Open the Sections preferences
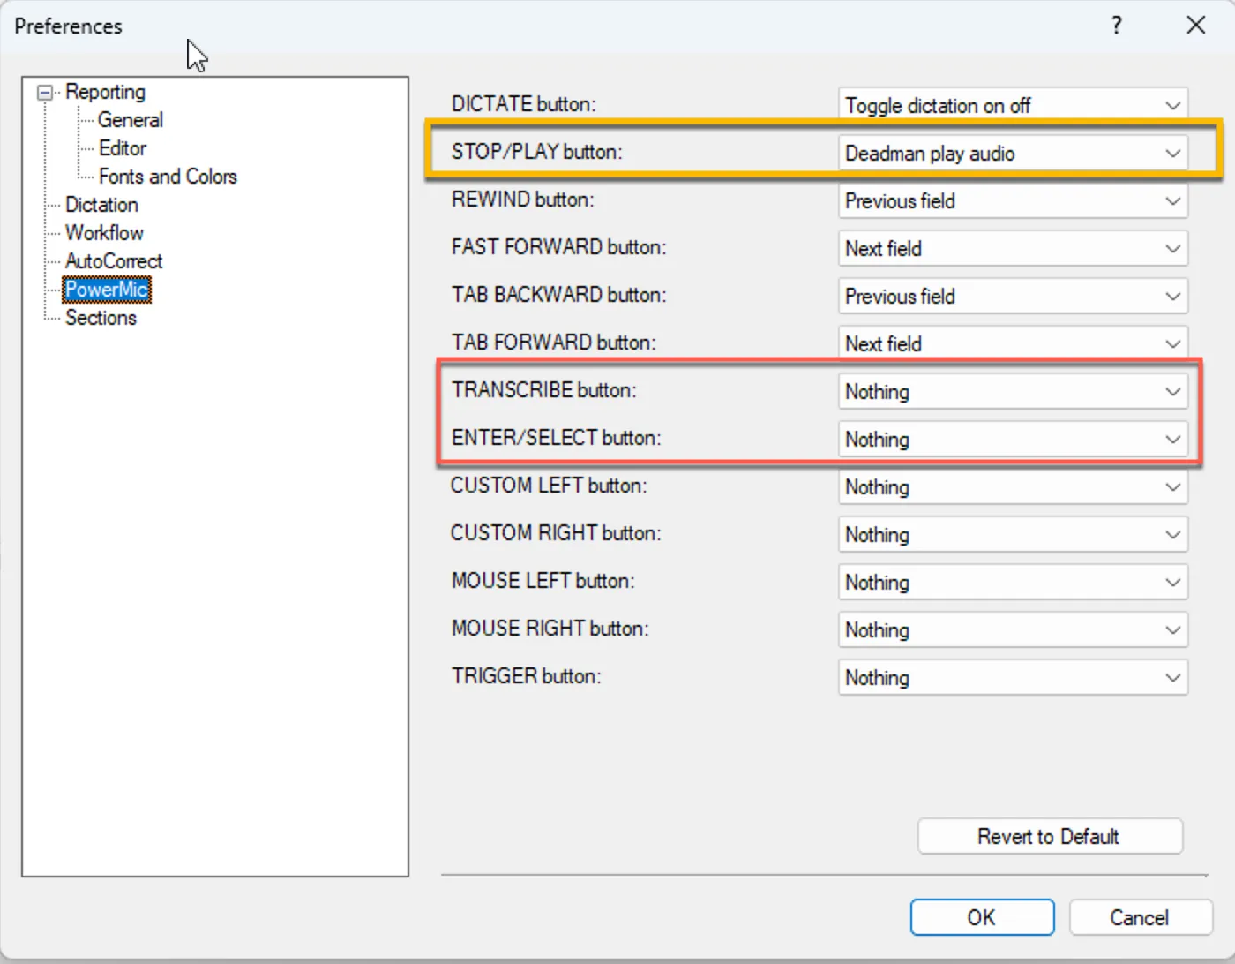Viewport: 1235px width, 964px height. (101, 318)
